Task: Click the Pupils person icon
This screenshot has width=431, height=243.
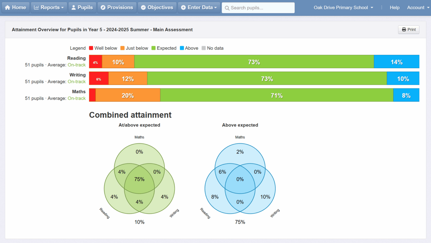Action: click(74, 8)
